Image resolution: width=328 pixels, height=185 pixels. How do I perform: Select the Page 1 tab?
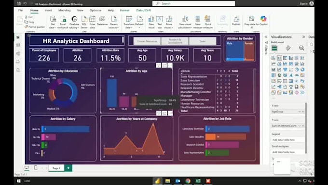tap(56, 168)
